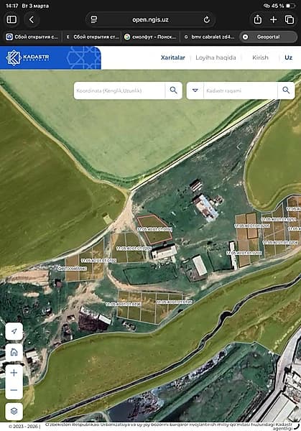The width and height of the screenshot is (301, 431).
Task: Open Xaritalar menu item
Action: point(173,57)
